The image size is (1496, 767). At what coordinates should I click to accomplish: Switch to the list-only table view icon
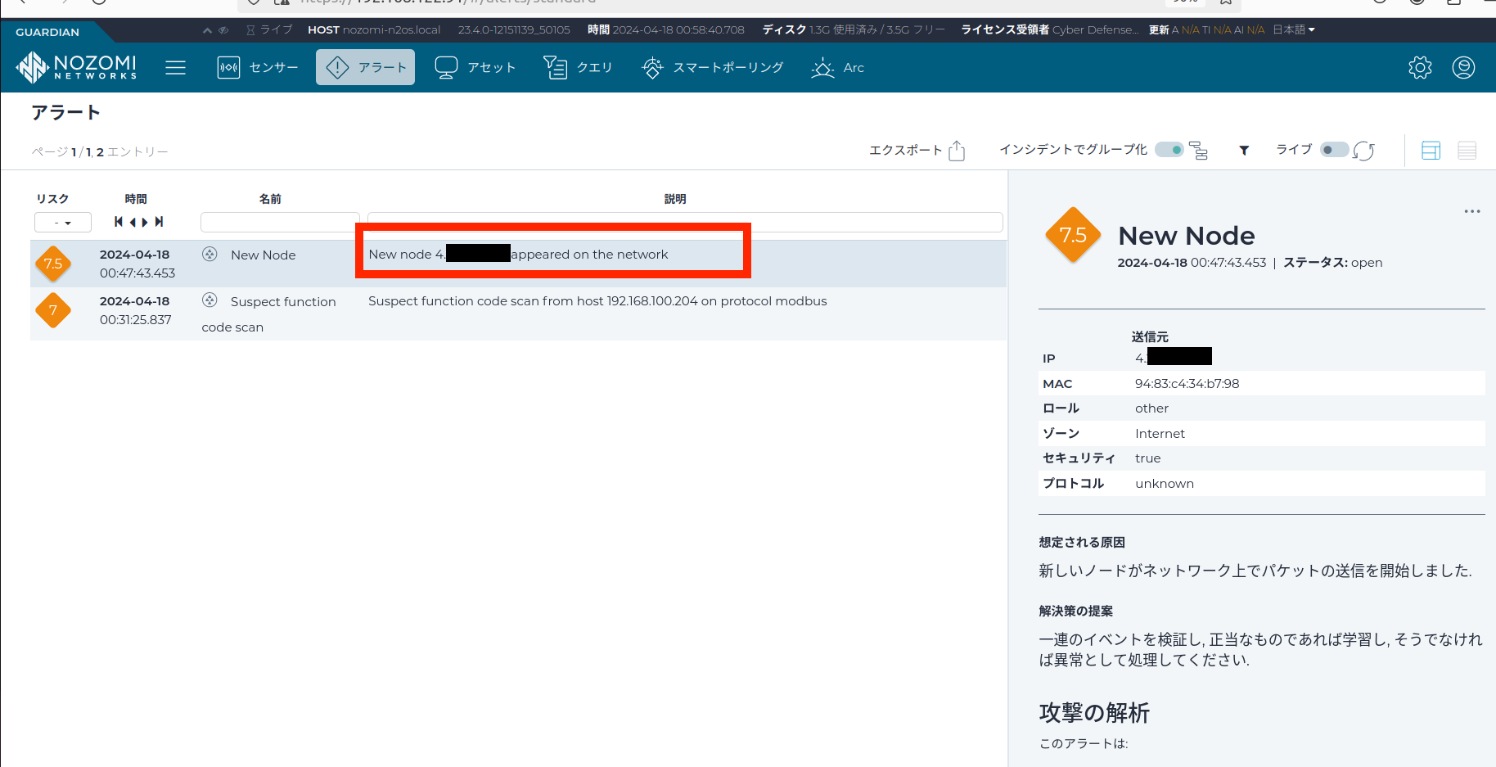pos(1467,151)
